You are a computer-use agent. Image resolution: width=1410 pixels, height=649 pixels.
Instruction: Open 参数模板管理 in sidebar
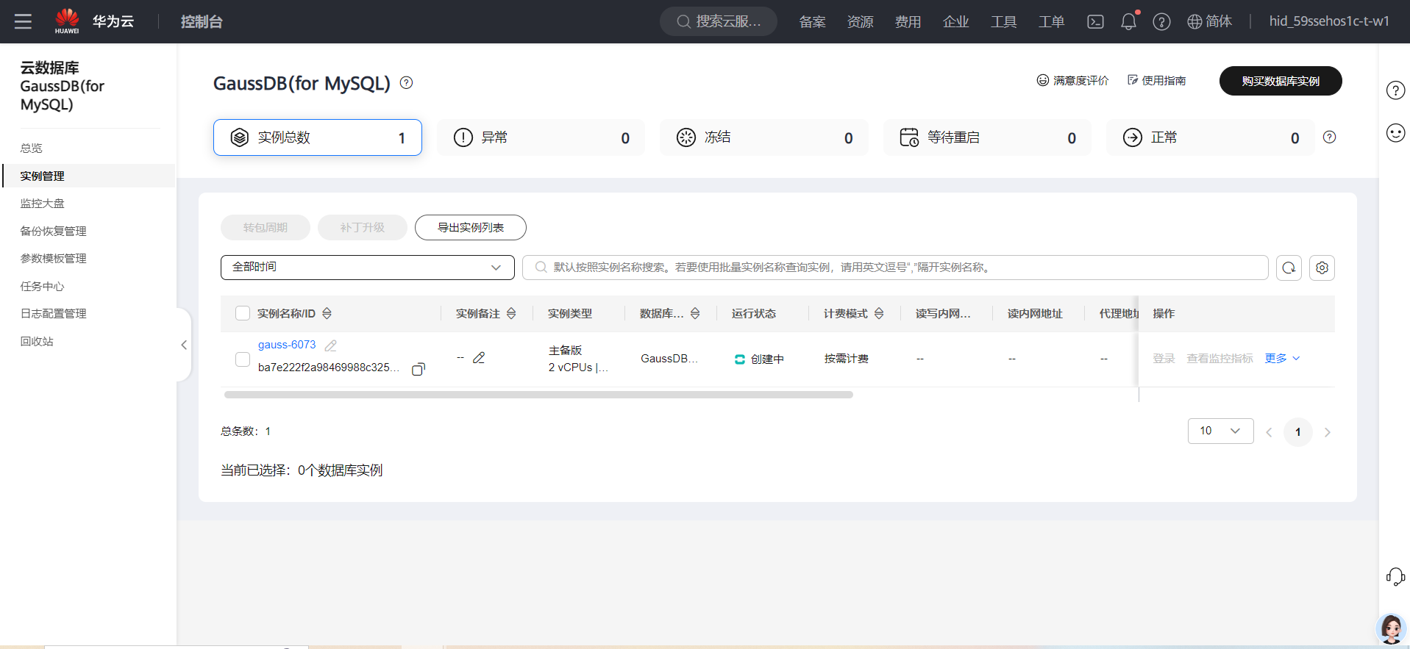tap(54, 259)
